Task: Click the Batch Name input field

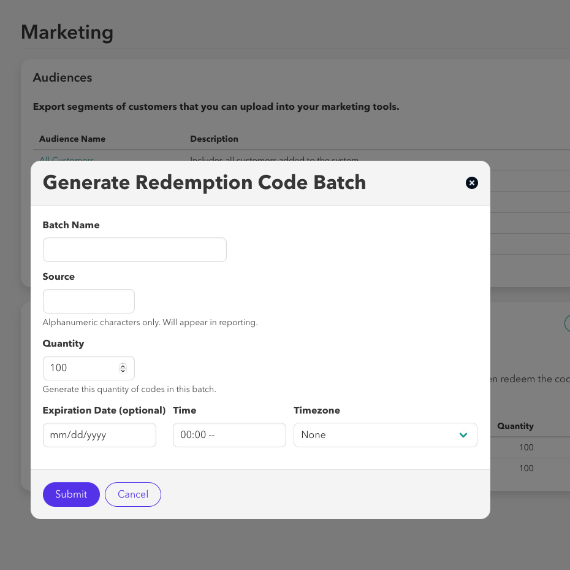Action: pyautogui.click(x=134, y=250)
